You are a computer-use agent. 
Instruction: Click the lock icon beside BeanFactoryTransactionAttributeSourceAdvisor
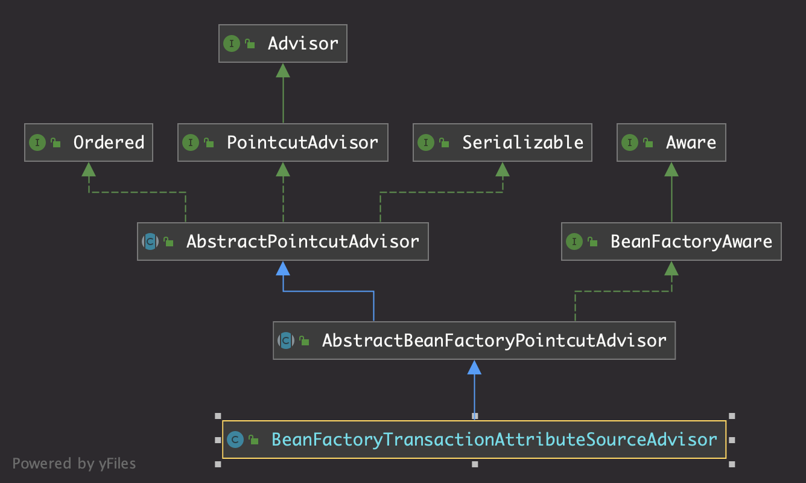coord(254,440)
